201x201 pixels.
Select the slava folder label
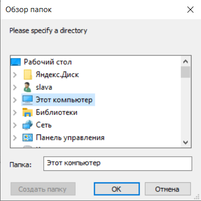44,87
